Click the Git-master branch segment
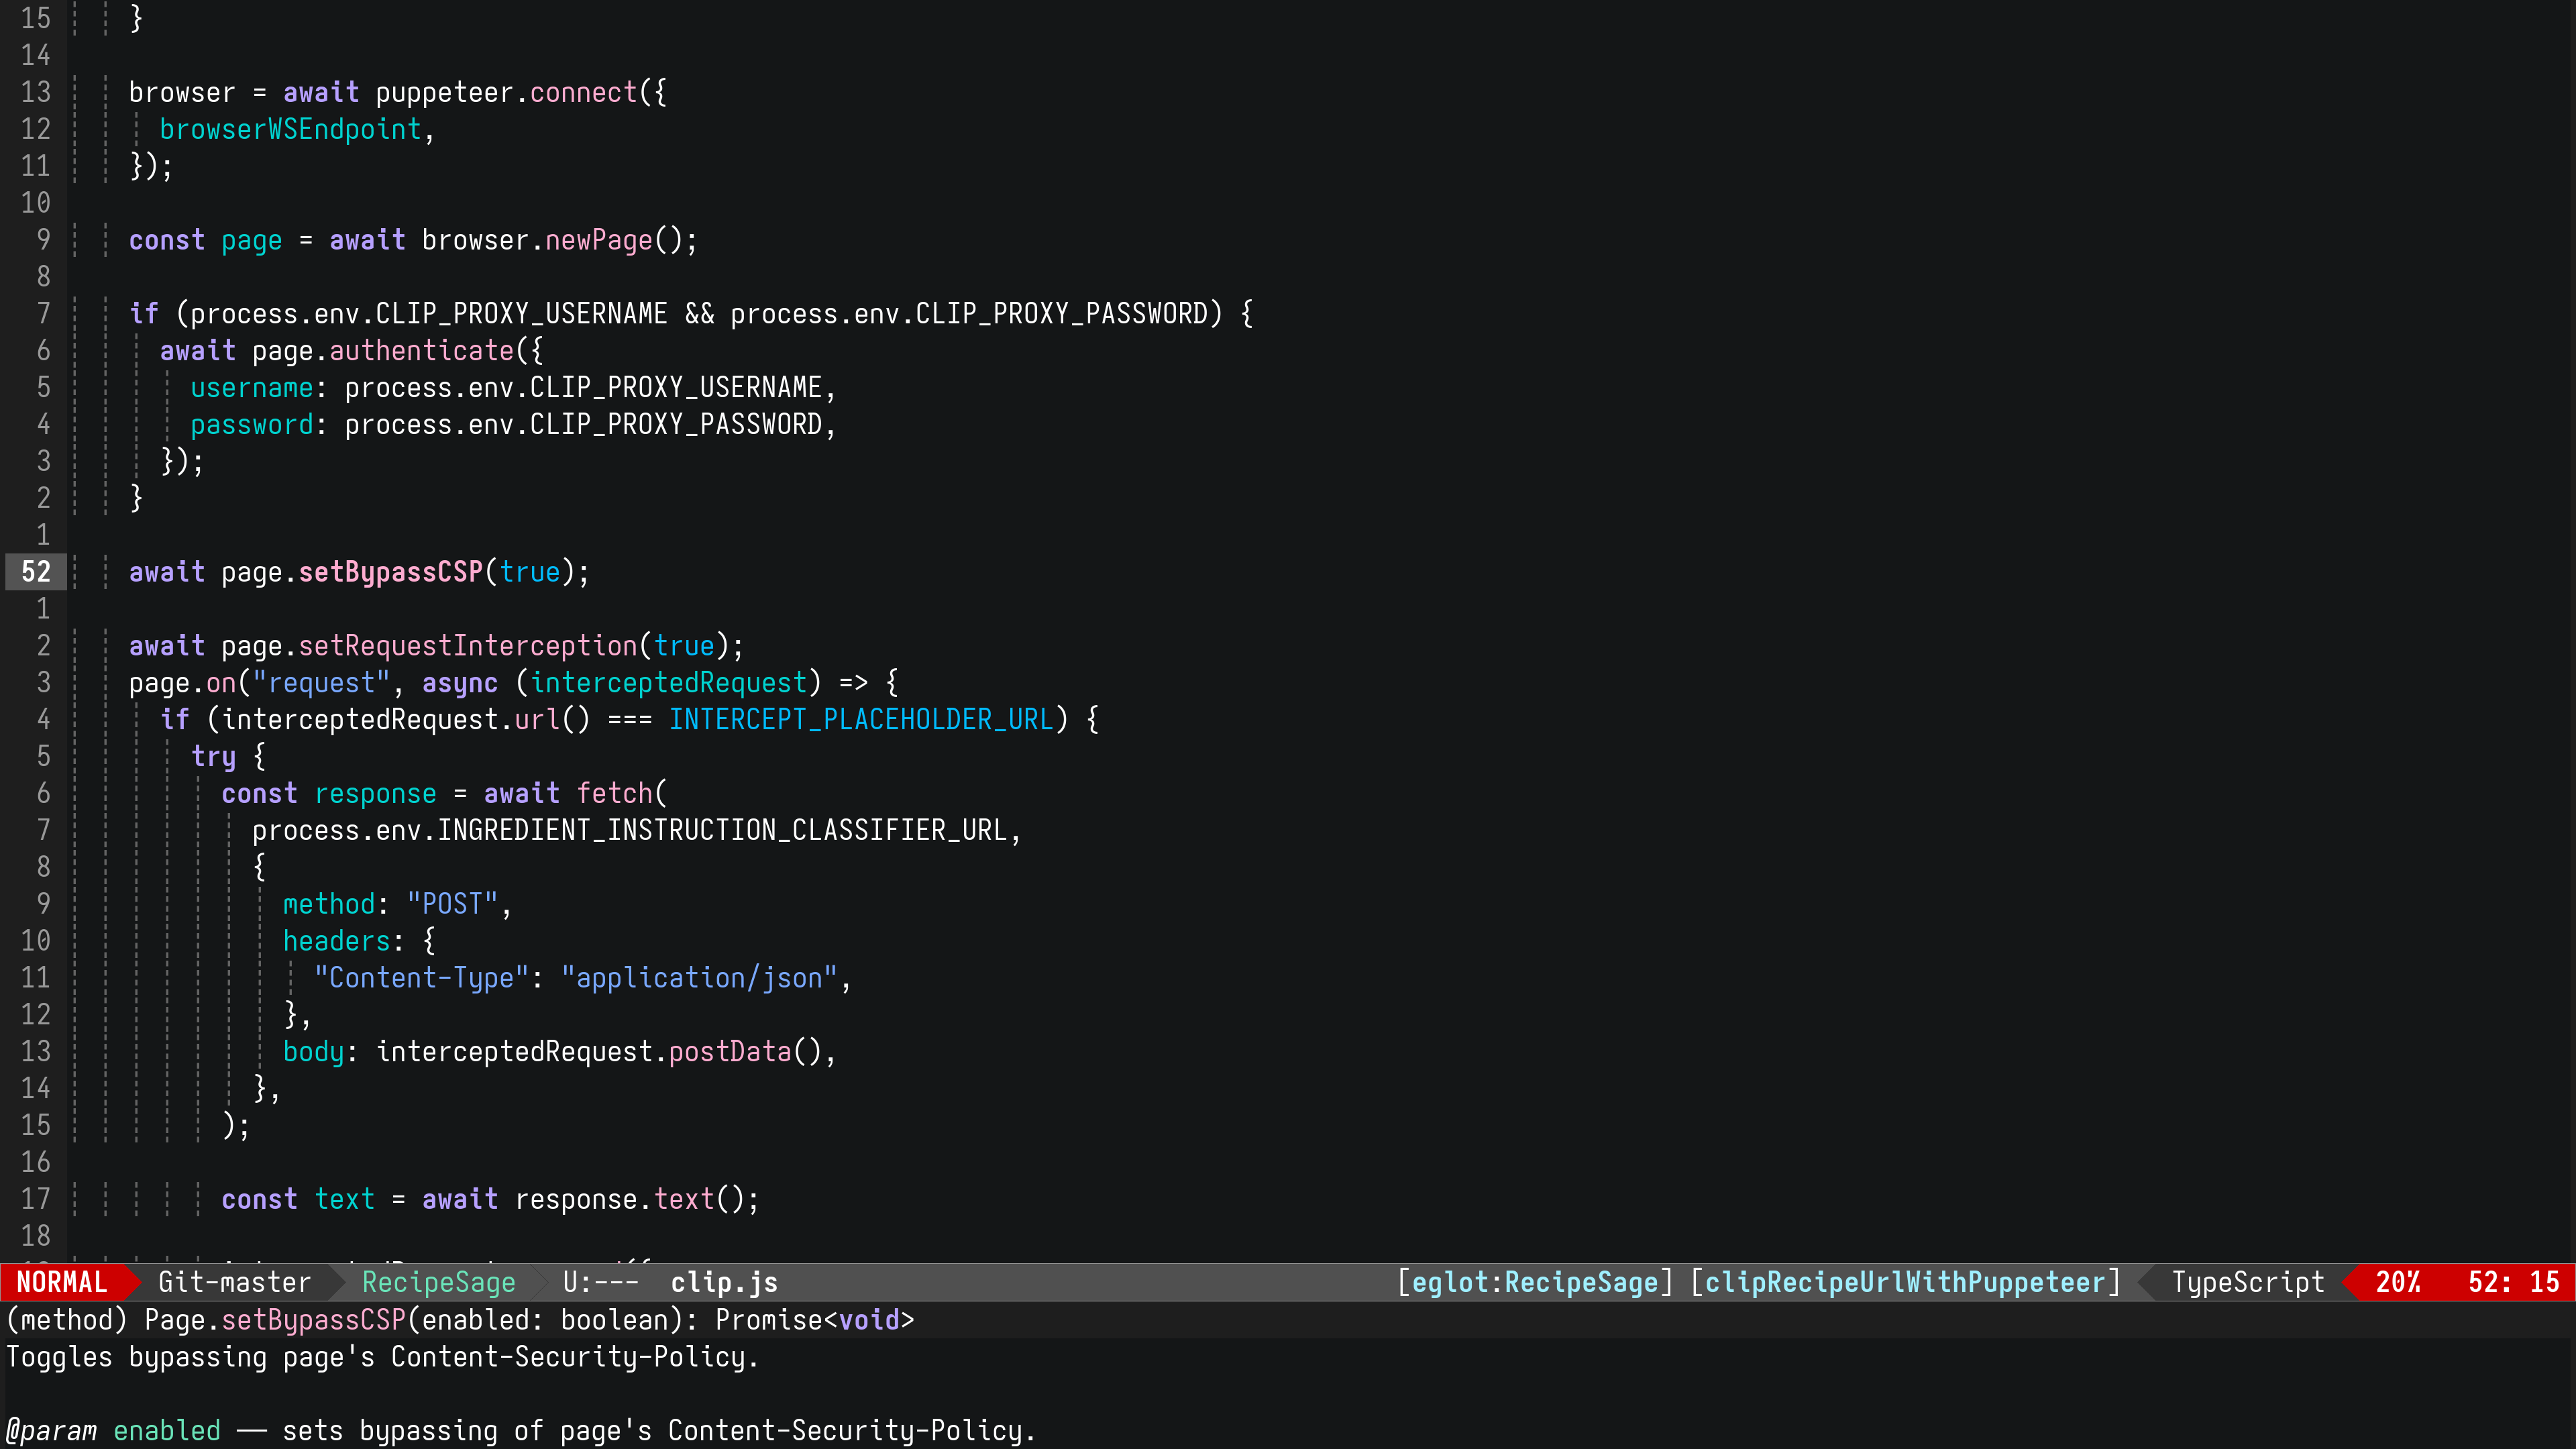This screenshot has height=1449, width=2576. pos(234,1282)
